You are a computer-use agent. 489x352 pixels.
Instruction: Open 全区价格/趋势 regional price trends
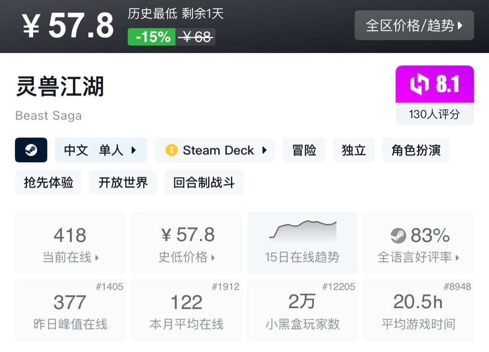[x=414, y=25]
